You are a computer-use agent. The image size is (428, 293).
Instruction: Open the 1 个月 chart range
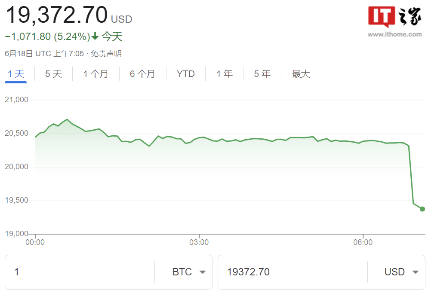click(x=95, y=74)
